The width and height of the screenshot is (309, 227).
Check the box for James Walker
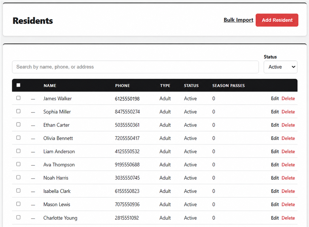(18, 98)
